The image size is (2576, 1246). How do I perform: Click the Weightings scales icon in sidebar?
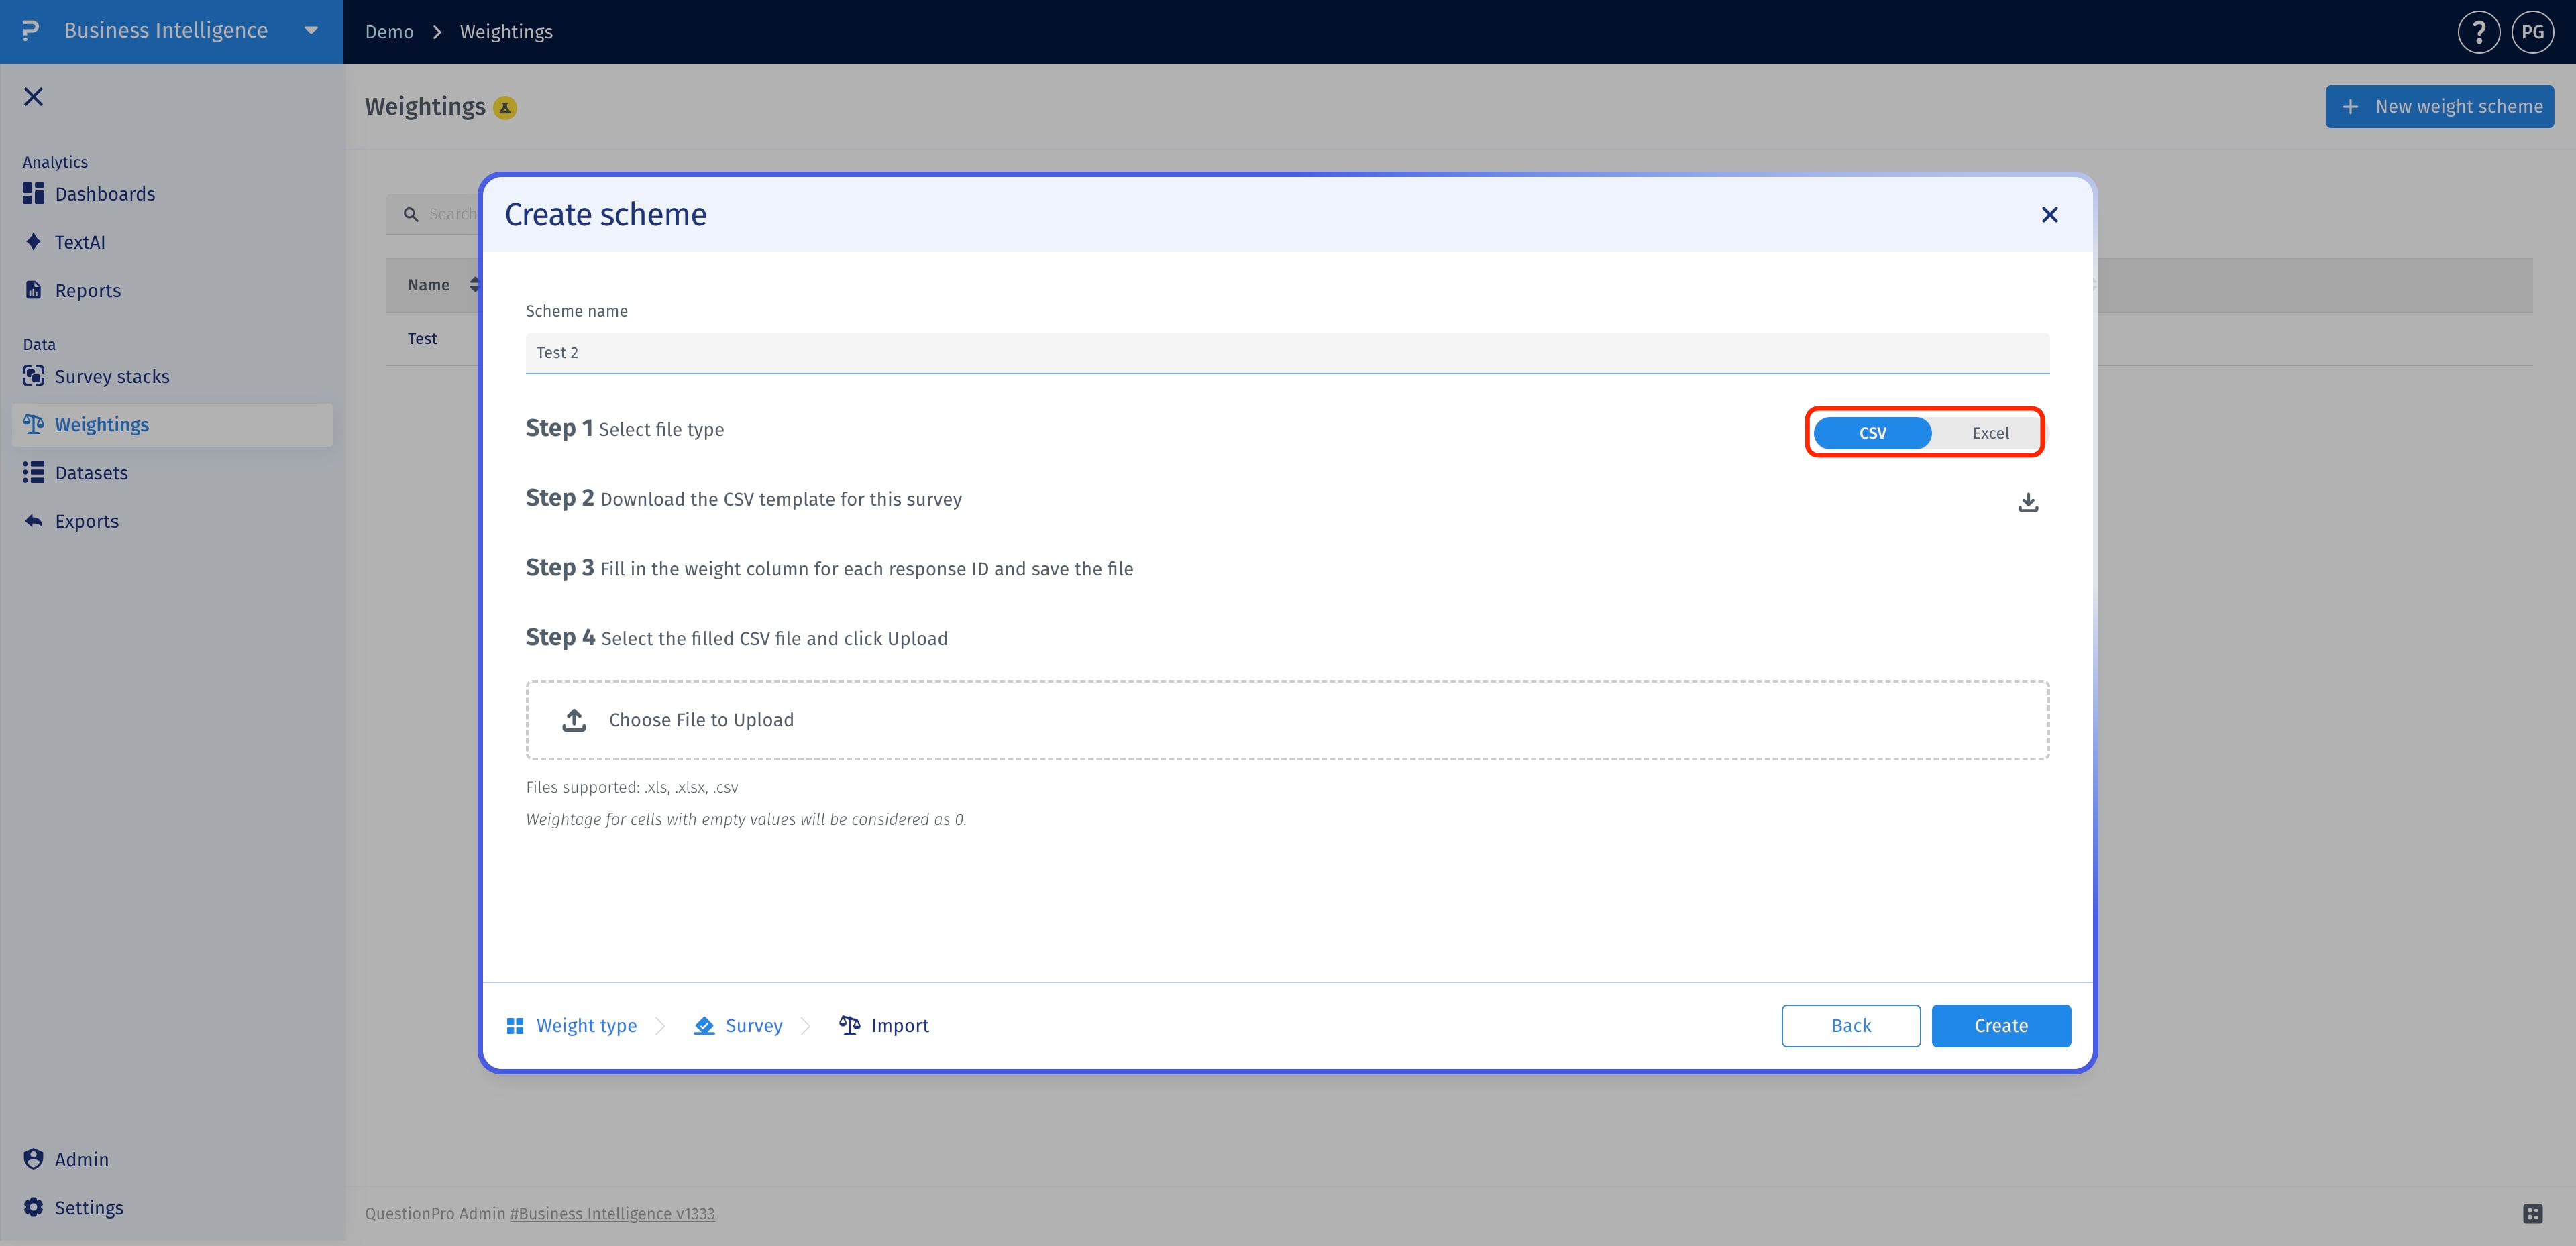pyautogui.click(x=34, y=425)
